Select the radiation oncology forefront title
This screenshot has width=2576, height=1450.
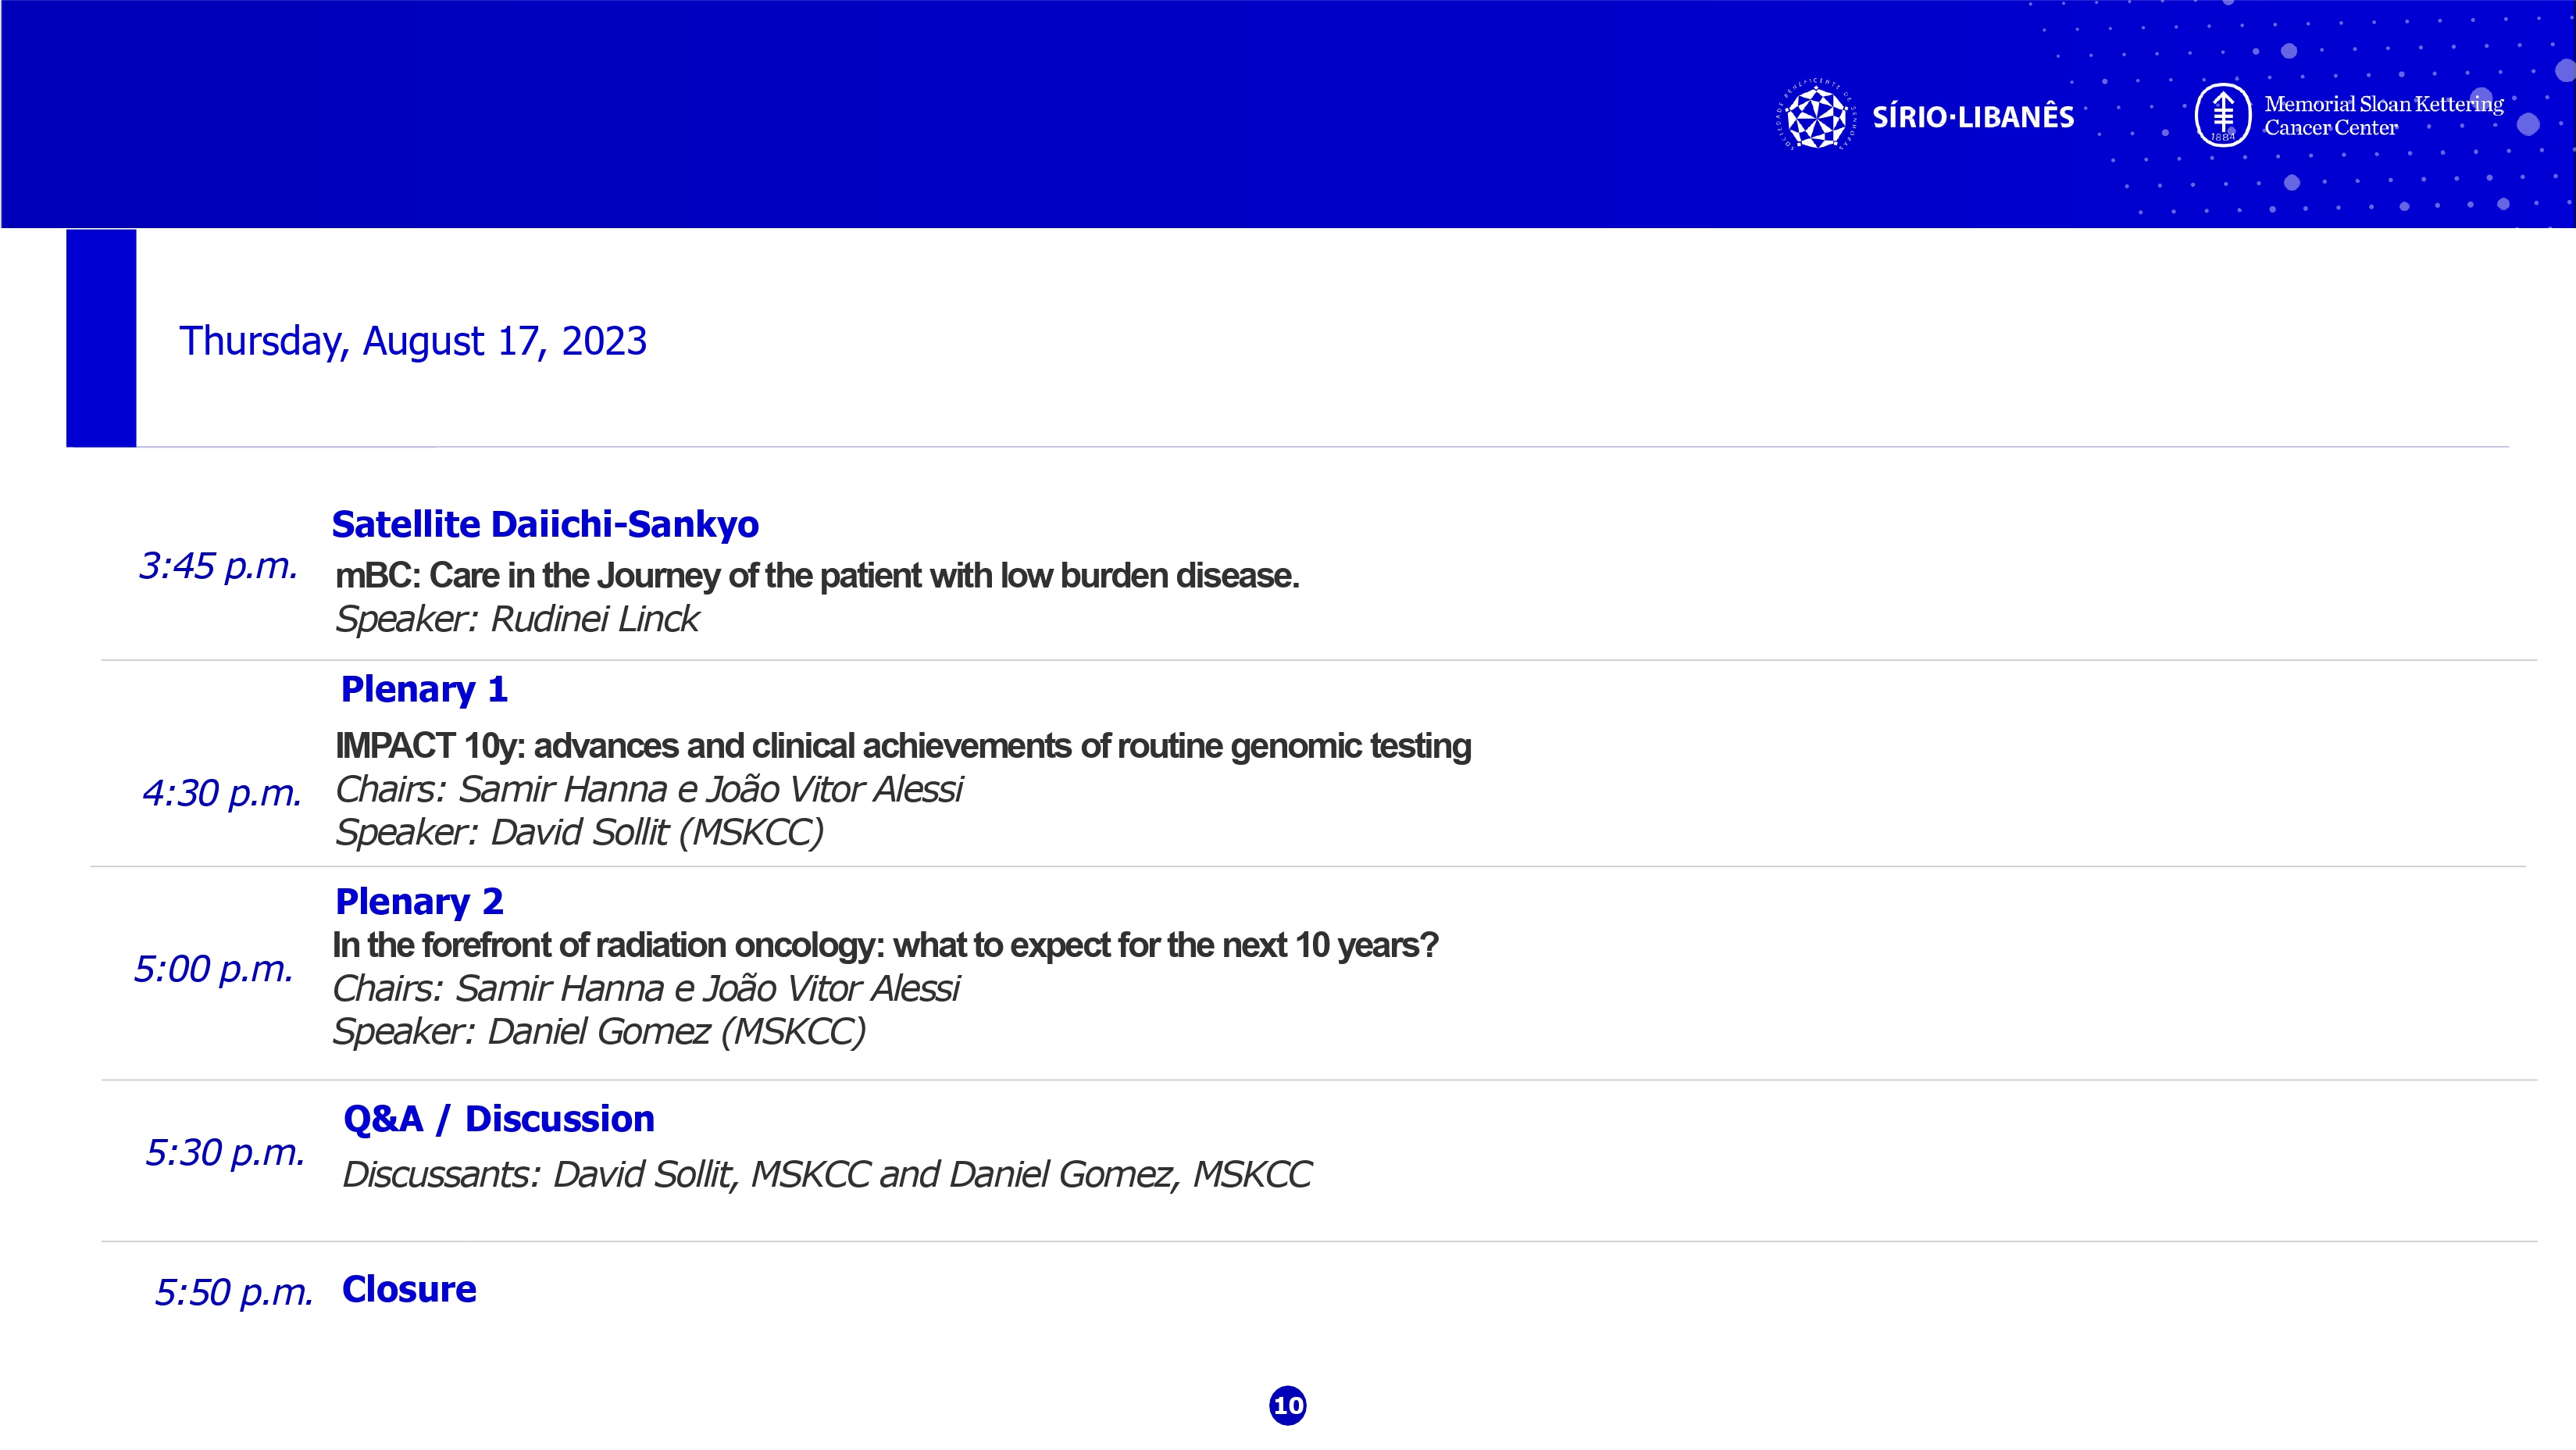pyautogui.click(x=885, y=945)
